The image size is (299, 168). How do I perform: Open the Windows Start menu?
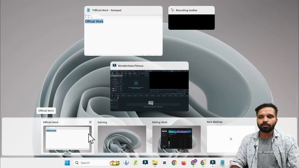(x=67, y=163)
